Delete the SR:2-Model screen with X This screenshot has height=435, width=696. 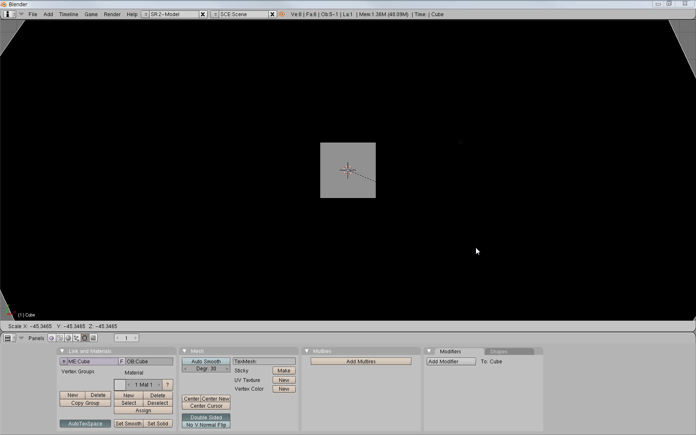[203, 14]
